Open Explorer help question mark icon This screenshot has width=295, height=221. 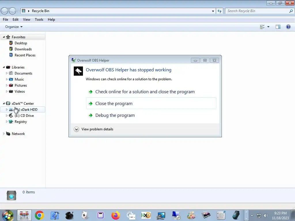coord(288,27)
